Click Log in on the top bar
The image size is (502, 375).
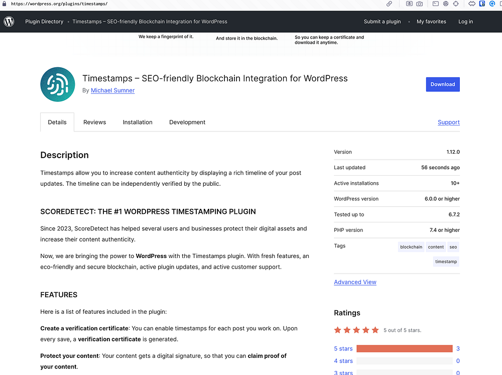tap(465, 22)
